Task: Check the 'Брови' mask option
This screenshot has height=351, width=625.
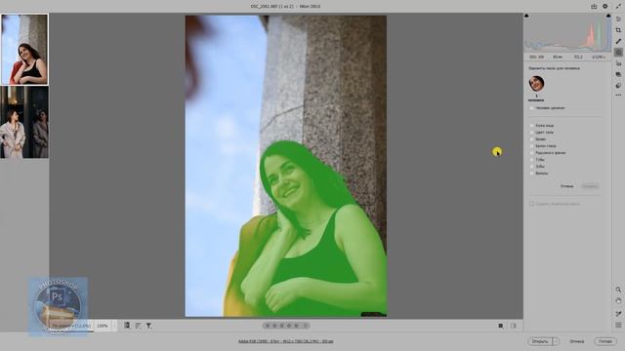Action: pos(531,139)
